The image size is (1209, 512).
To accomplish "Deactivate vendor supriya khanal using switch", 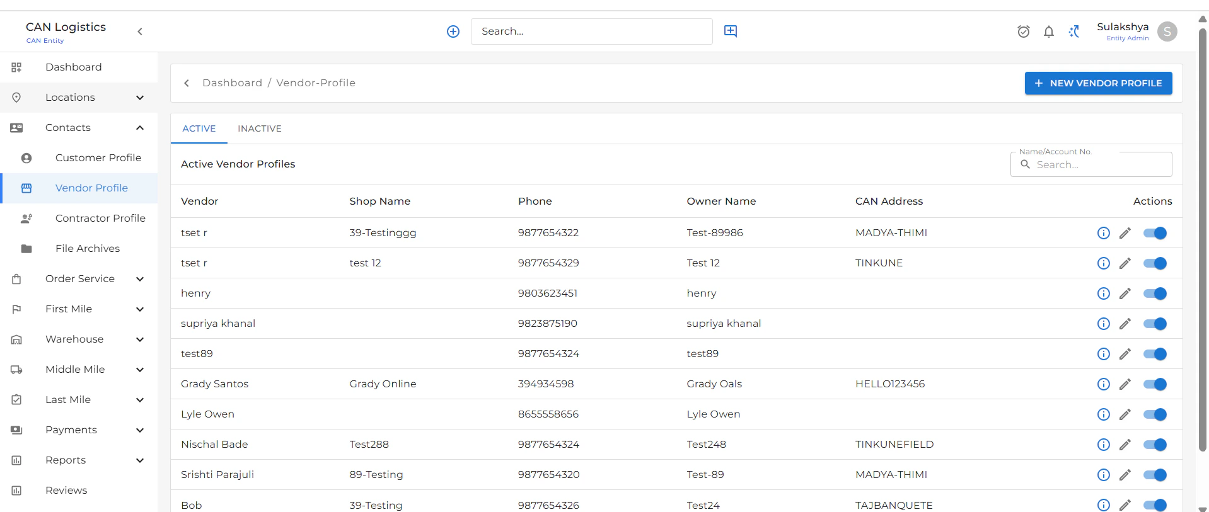I will 1155,324.
